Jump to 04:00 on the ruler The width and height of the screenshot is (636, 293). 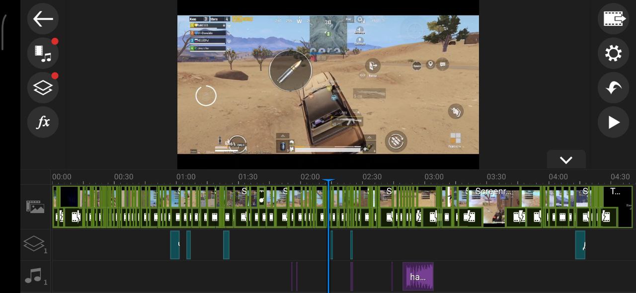(x=558, y=177)
